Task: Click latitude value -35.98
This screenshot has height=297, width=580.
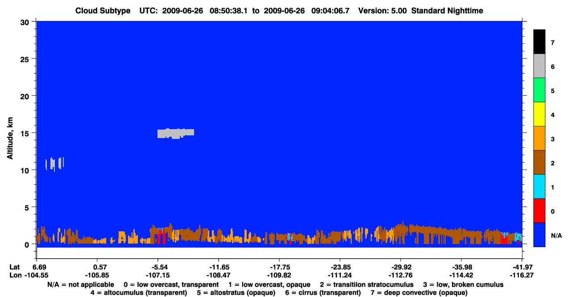Action: coord(461,267)
